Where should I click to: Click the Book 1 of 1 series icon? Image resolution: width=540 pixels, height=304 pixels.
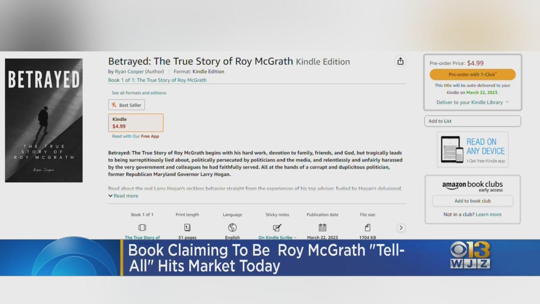142,228
